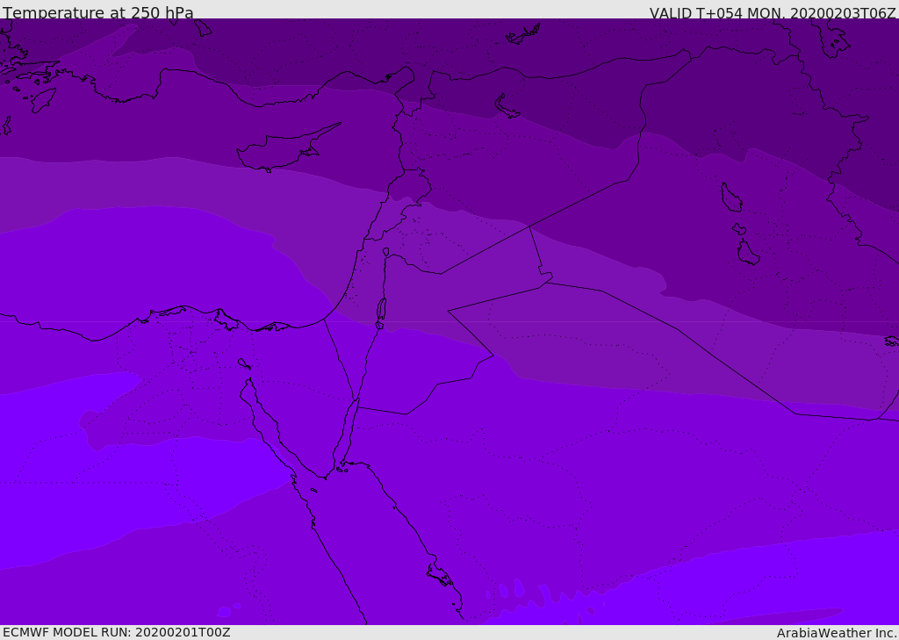The height and width of the screenshot is (640, 899).
Task: Click the 'VALID T+054 MON. 20200203T06Z' label
Action: coord(773,12)
